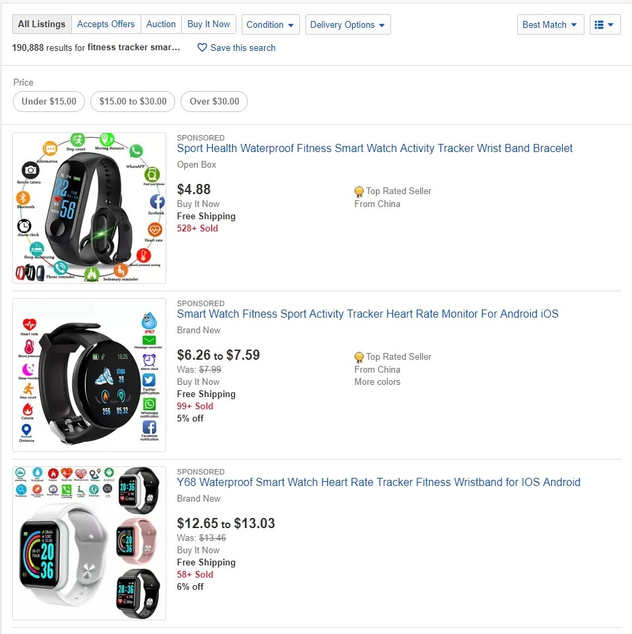Filter by Under $15.00 price
The image size is (632, 634).
[49, 102]
